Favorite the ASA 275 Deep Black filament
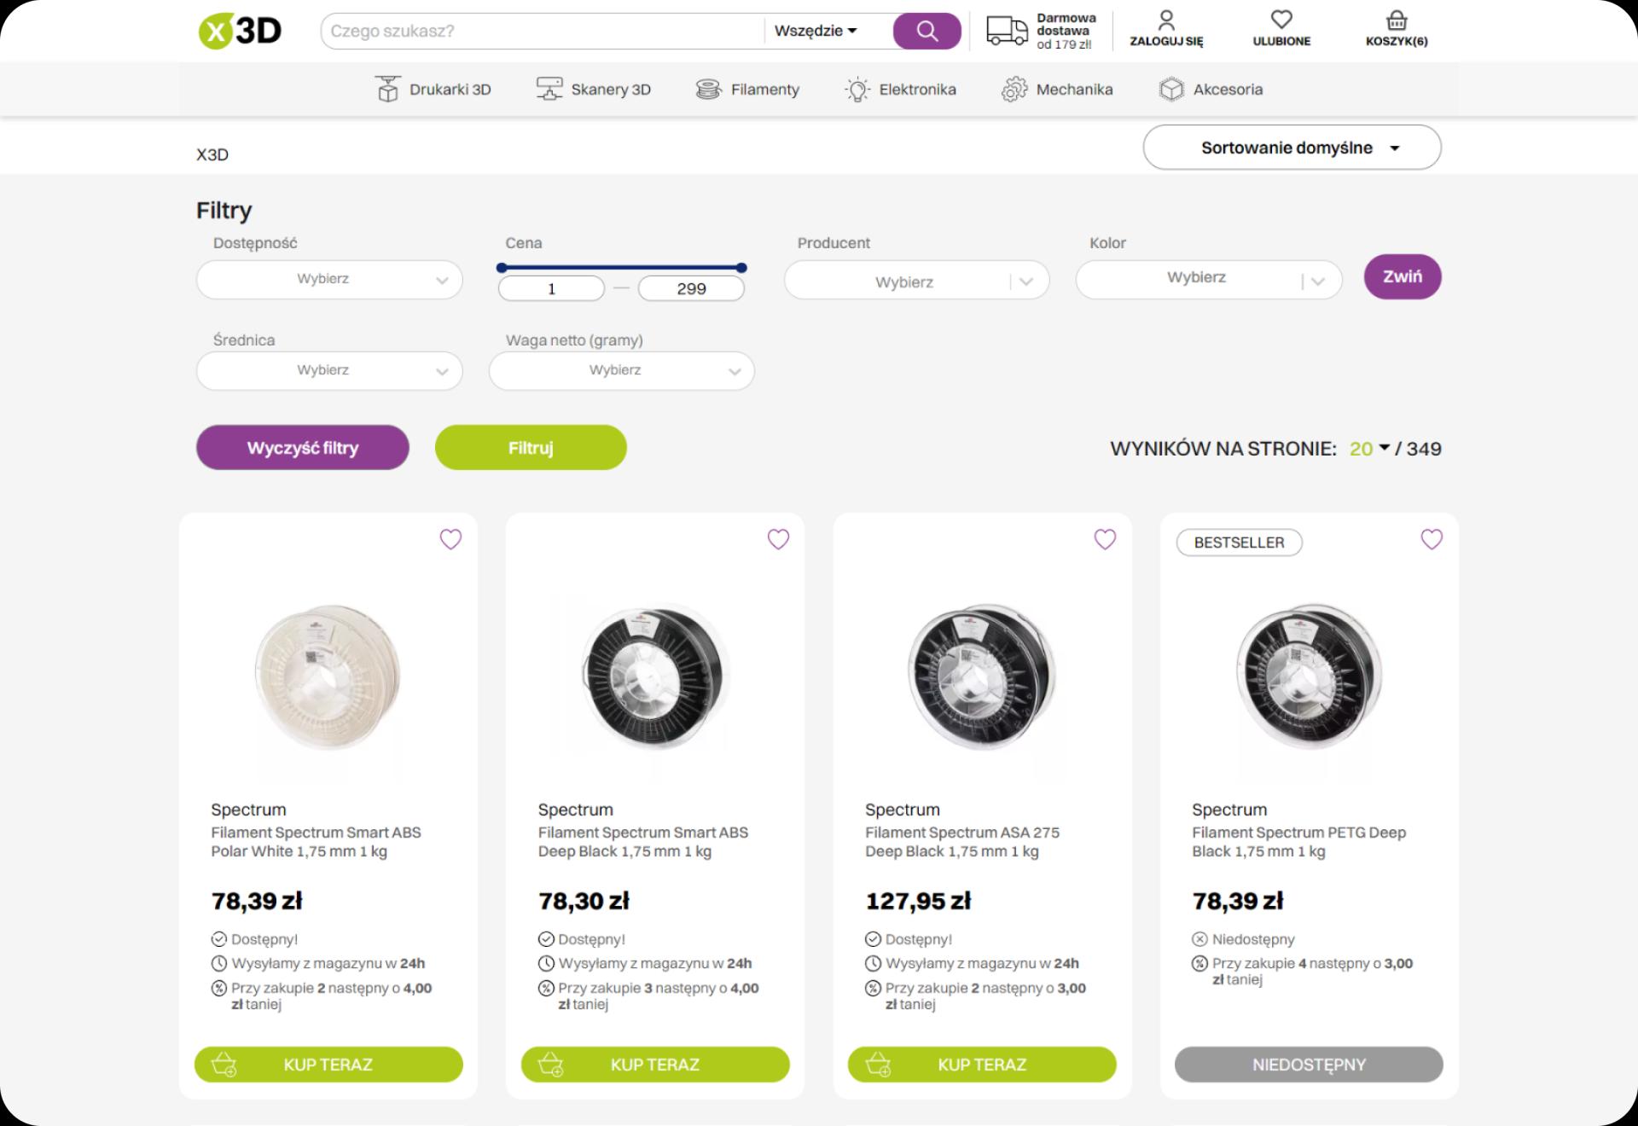This screenshot has height=1126, width=1638. coord(1105,539)
